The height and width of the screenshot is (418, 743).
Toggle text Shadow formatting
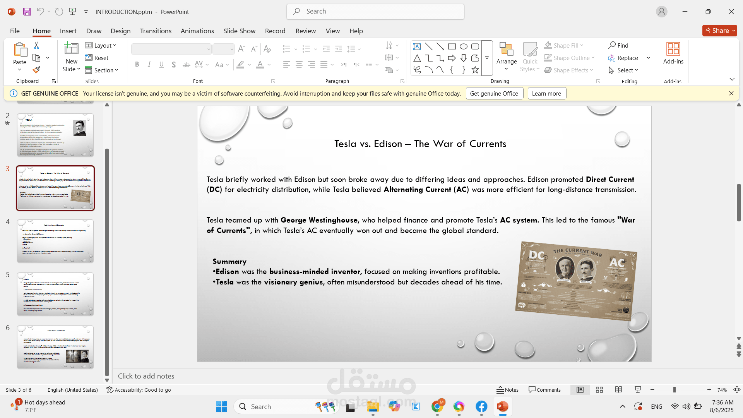174,65
